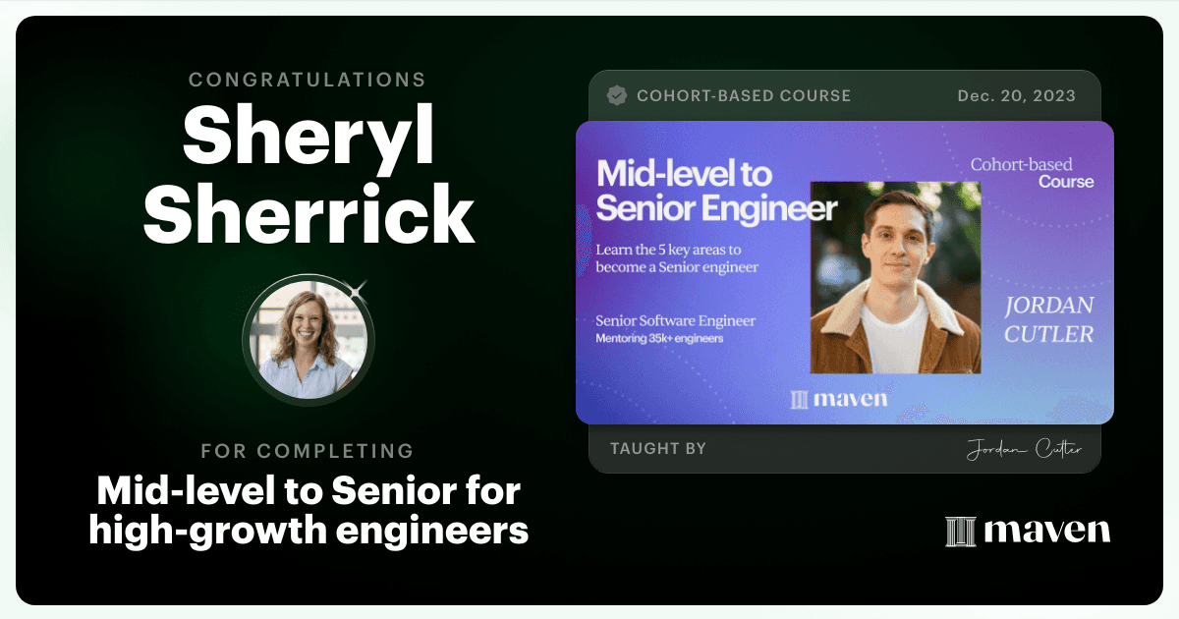Click the course title Mid-level to Senior for high-growth engineers
This screenshot has height=619, width=1179.
pyautogui.click(x=309, y=510)
